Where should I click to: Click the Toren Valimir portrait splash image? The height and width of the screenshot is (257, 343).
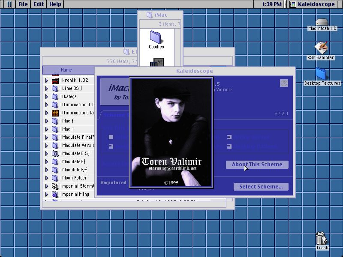(171, 132)
